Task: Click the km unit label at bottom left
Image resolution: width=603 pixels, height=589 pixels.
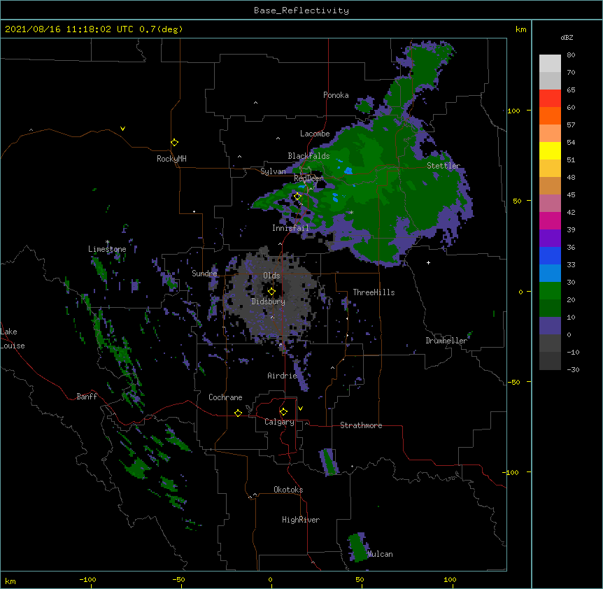Action: 10,581
